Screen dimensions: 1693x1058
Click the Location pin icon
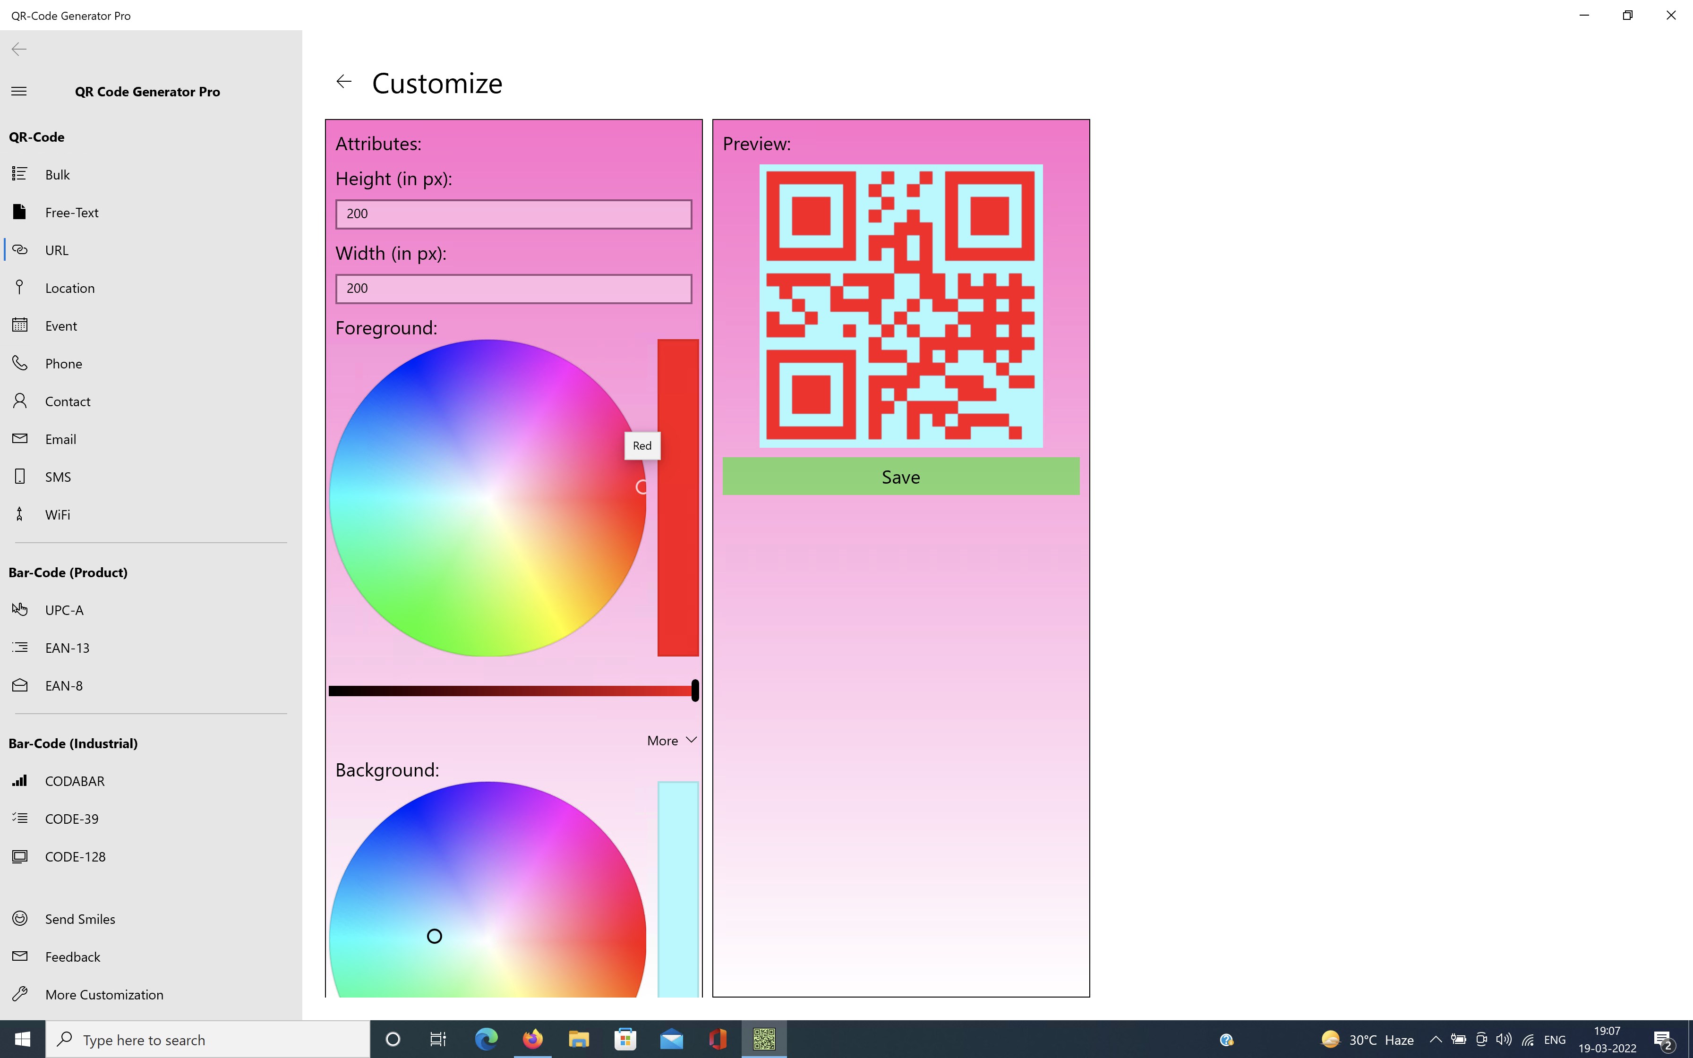click(x=19, y=287)
